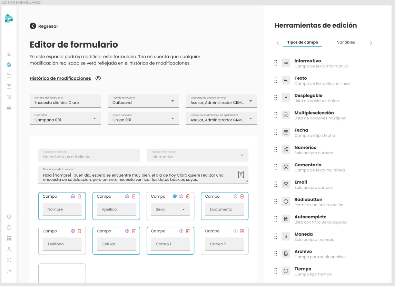Viewport: 395px width, 286px height.
Task: Open the bell notifications icon in sidebar
Action: pyautogui.click(x=9, y=217)
